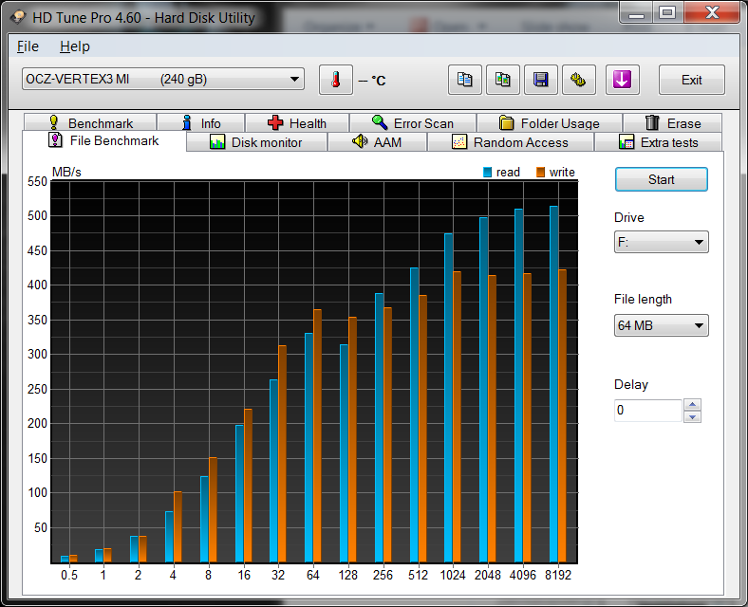Click the Exit button
Viewport: 748px width, 607px height.
point(691,80)
